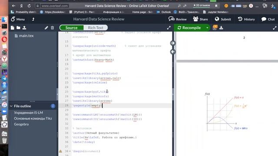Expand the PDF preview to full screen
This screenshot has width=278, height=156.
click(275, 28)
